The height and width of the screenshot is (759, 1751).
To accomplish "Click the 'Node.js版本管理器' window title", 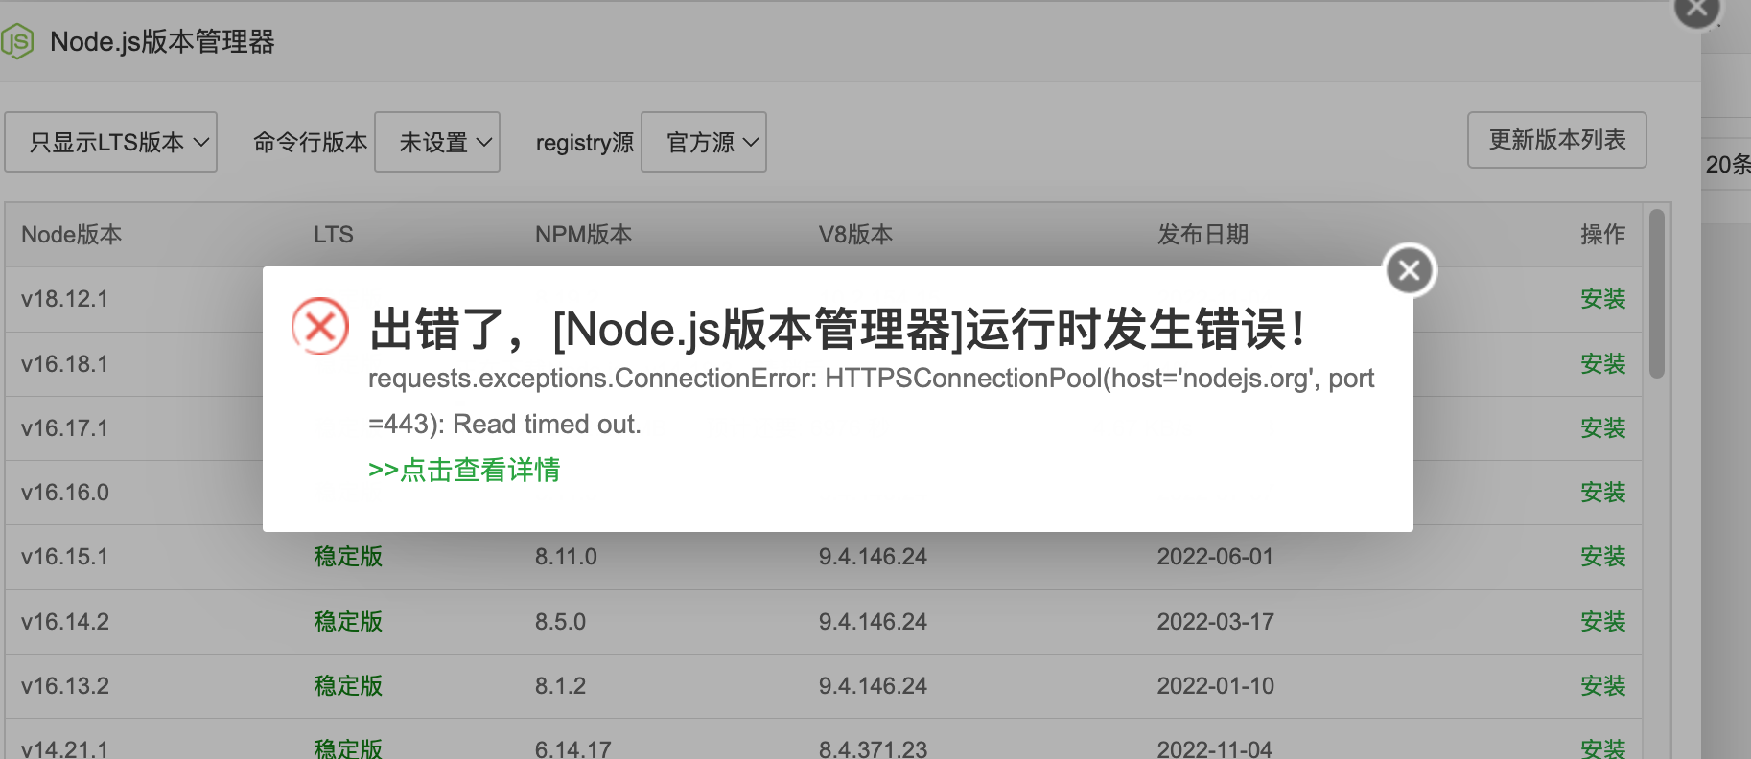I will (x=162, y=42).
